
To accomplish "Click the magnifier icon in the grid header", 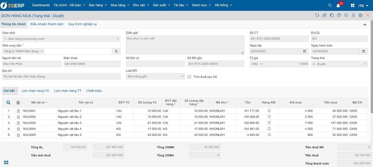I will point(9,102).
